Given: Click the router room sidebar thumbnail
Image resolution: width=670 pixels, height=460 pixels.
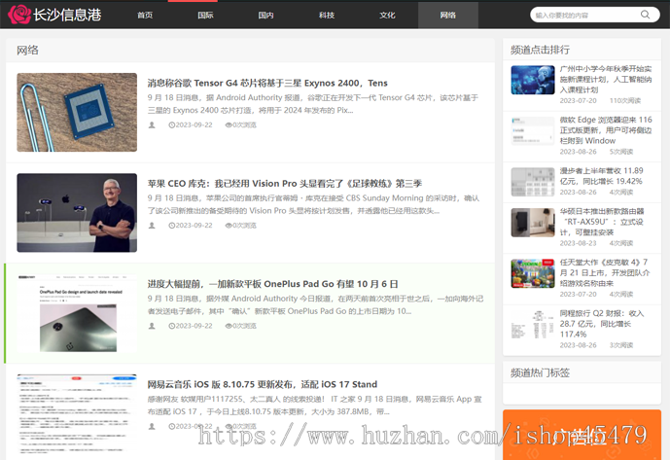Looking at the screenshot, I should coord(533,223).
